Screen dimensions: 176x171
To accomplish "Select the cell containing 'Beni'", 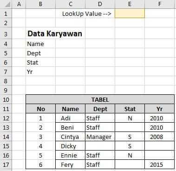I will click(x=70, y=127).
